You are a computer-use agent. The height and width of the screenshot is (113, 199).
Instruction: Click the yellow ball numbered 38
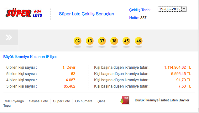(114, 41)
